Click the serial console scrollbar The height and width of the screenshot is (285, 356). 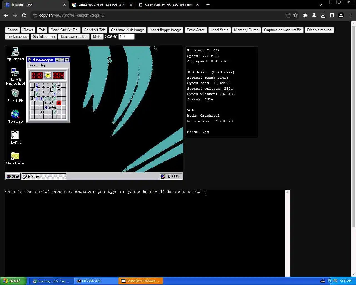coord(288,233)
